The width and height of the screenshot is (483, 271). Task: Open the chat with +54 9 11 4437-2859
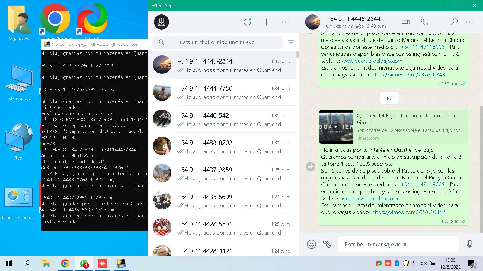point(222,173)
